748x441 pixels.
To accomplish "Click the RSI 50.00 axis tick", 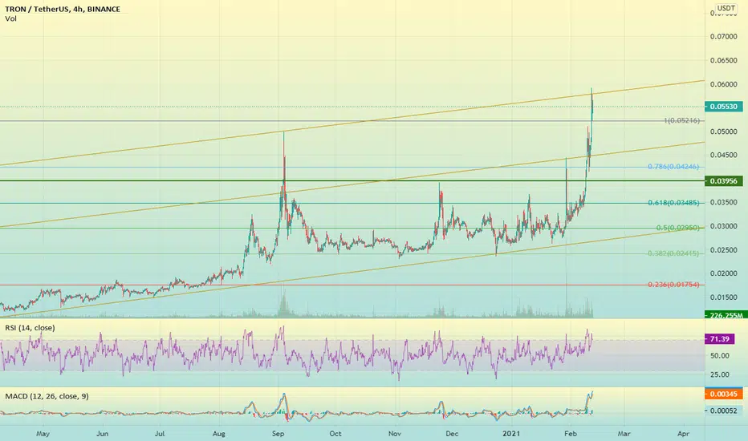I will click(x=719, y=356).
